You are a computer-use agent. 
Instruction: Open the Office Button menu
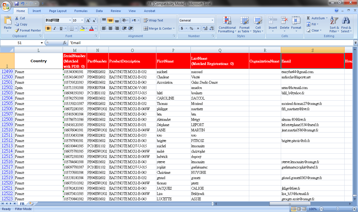tap(6, 6)
